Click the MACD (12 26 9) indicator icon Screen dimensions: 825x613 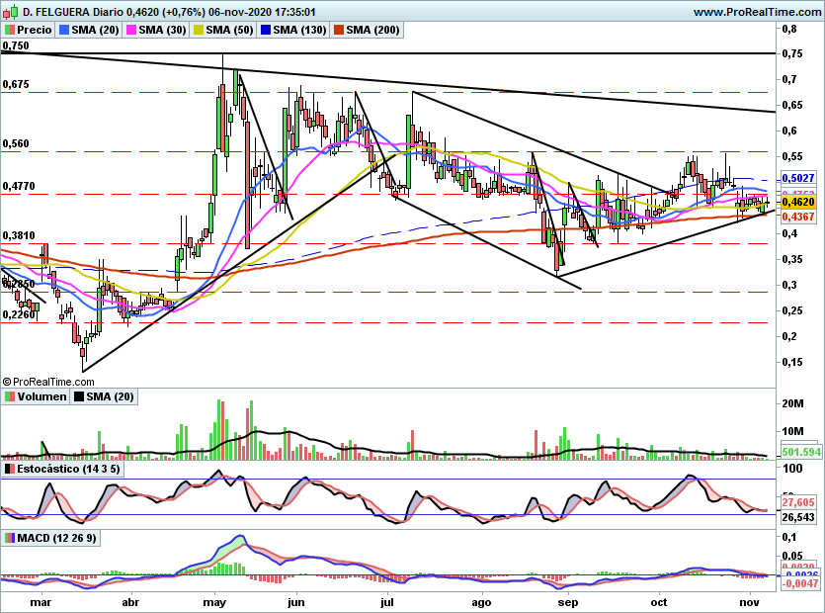tap(10, 538)
